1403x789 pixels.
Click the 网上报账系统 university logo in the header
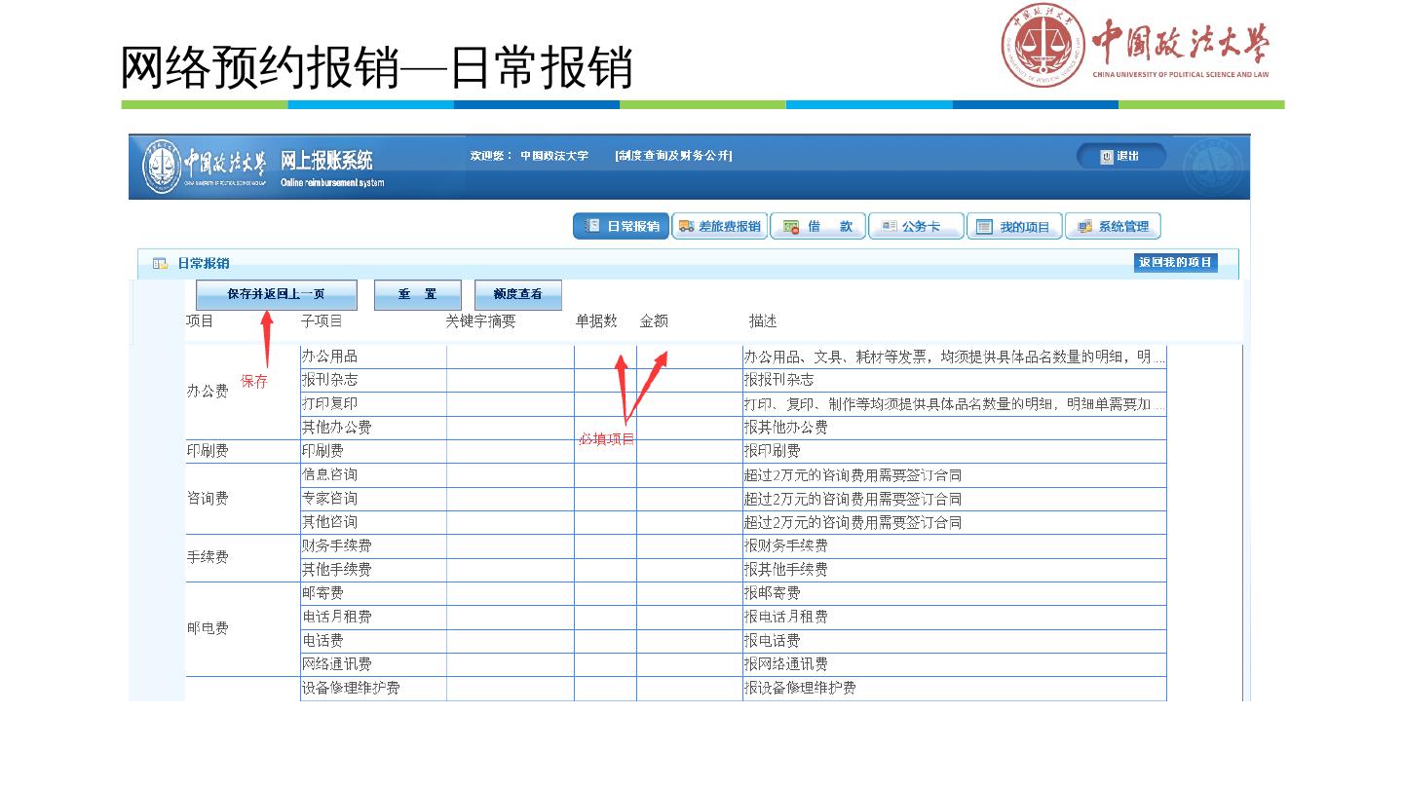click(x=263, y=167)
